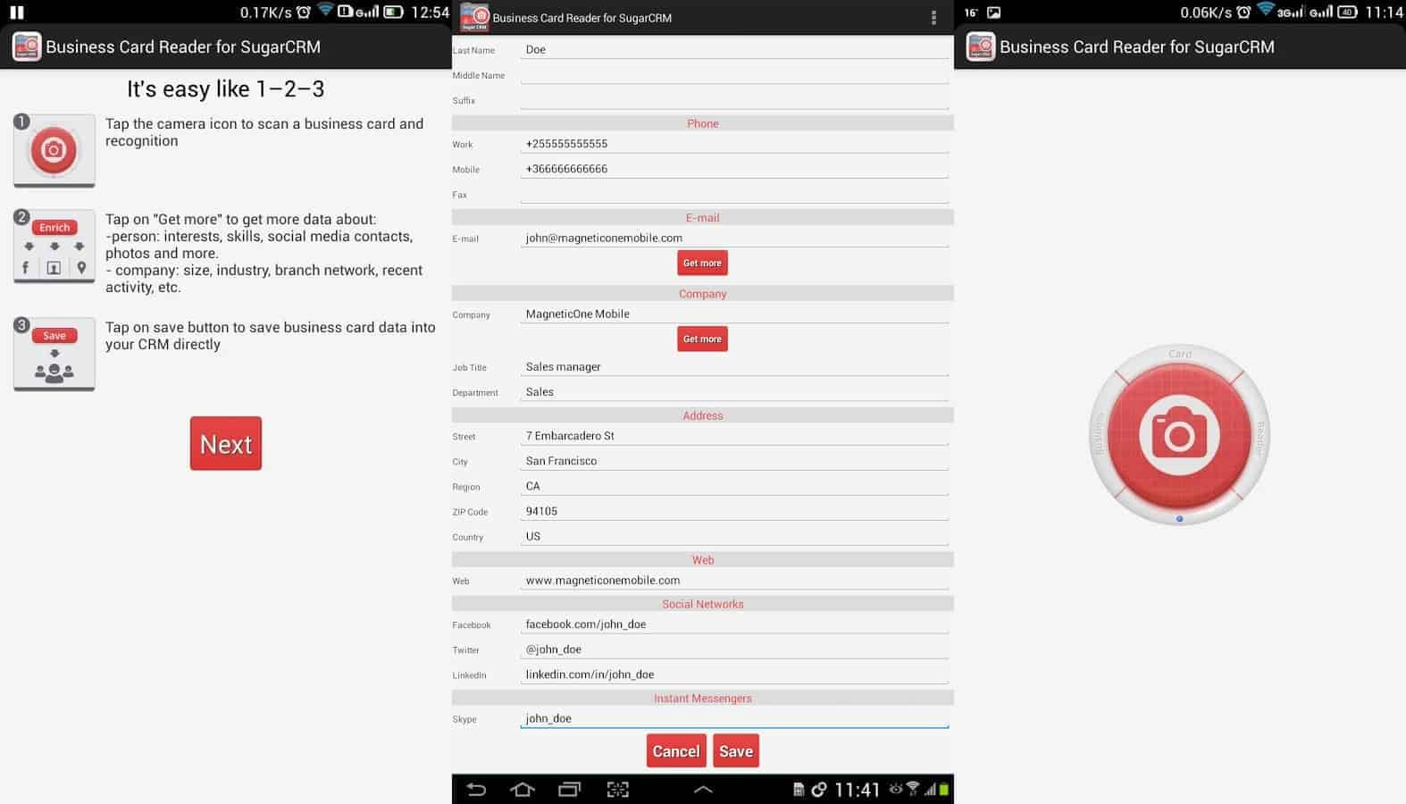
Task: Tap Get more under the E-mail field
Action: click(702, 263)
